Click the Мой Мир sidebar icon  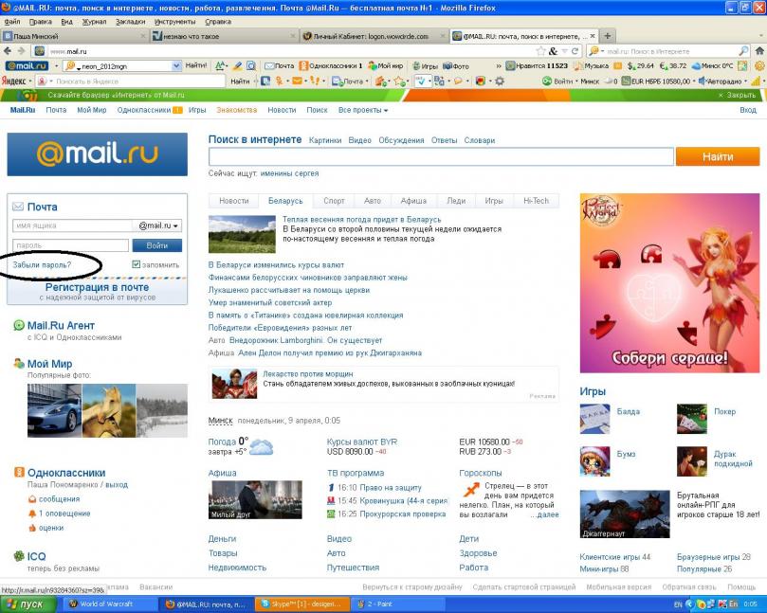[x=19, y=364]
